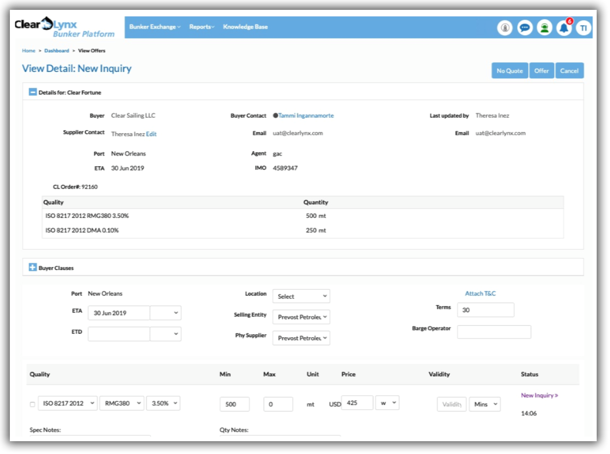Click the Attach T&C link

(480, 294)
